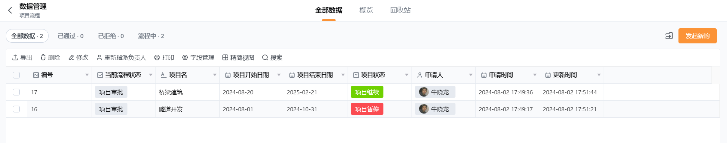The width and height of the screenshot is (727, 143).
Task: Click 项目审批 tag in row 16
Action: point(111,109)
